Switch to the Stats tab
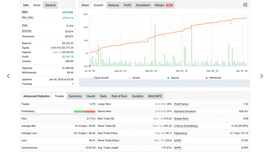The width and height of the screenshot is (270, 152). 37,5
